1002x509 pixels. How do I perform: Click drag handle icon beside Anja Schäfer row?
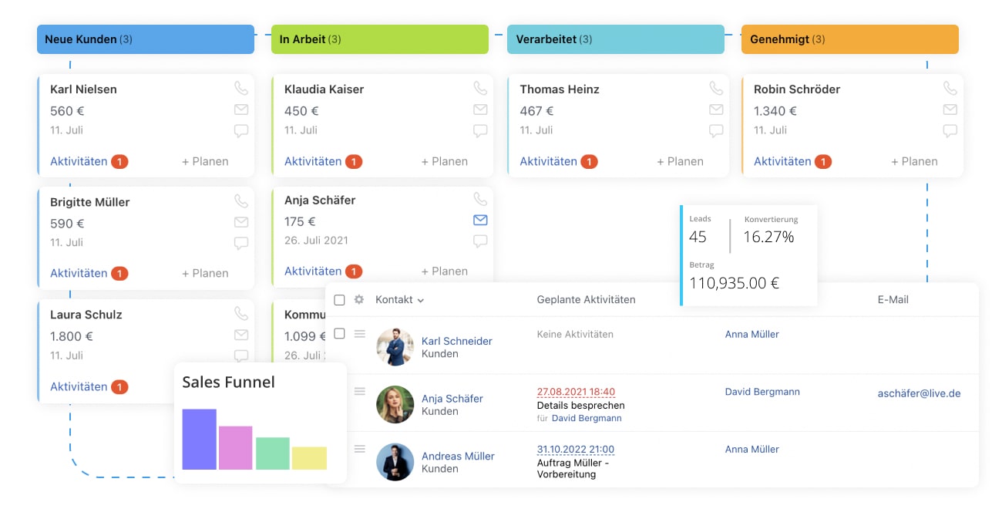coord(359,392)
